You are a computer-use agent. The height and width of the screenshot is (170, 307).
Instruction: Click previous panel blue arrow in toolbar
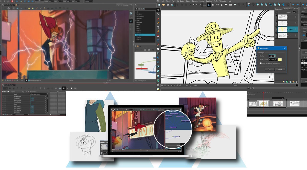coord(293,5)
